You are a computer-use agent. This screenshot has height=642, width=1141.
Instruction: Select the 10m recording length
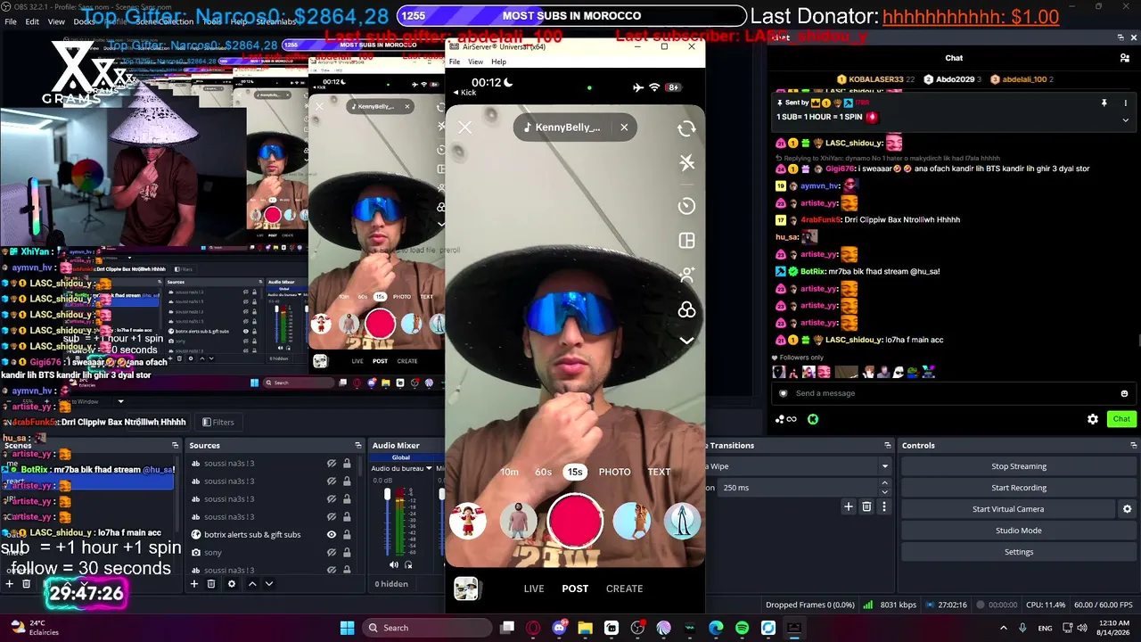click(x=509, y=472)
